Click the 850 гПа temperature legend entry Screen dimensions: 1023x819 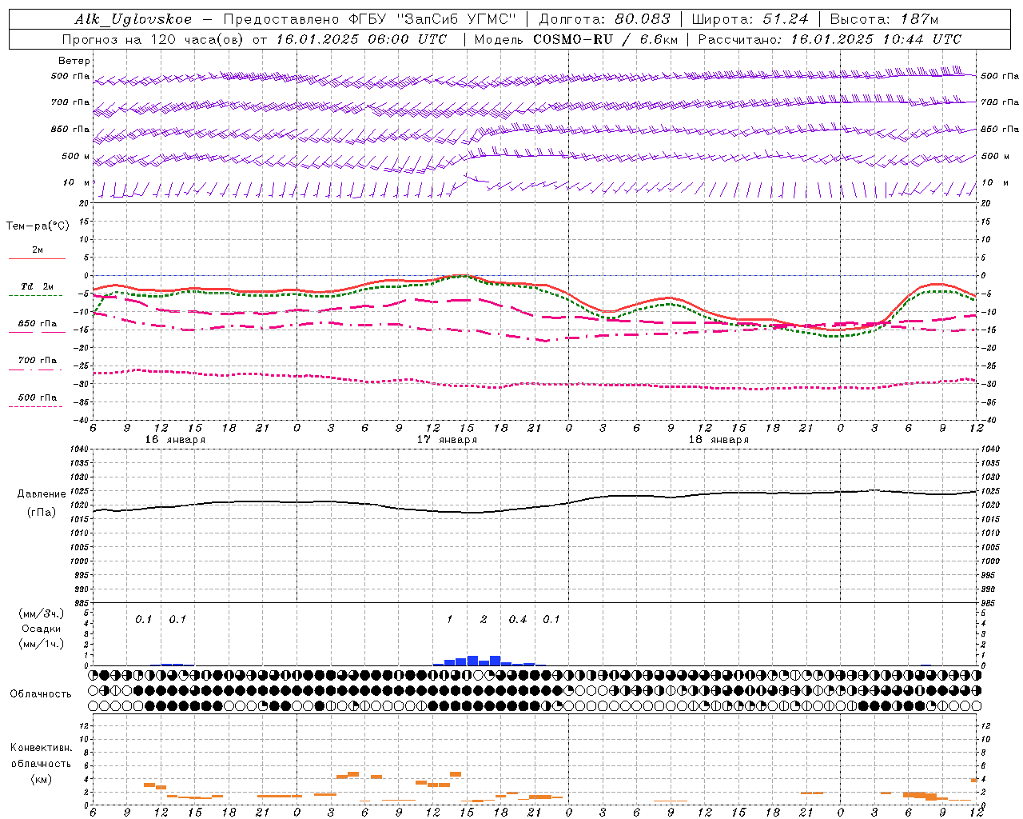pos(38,324)
